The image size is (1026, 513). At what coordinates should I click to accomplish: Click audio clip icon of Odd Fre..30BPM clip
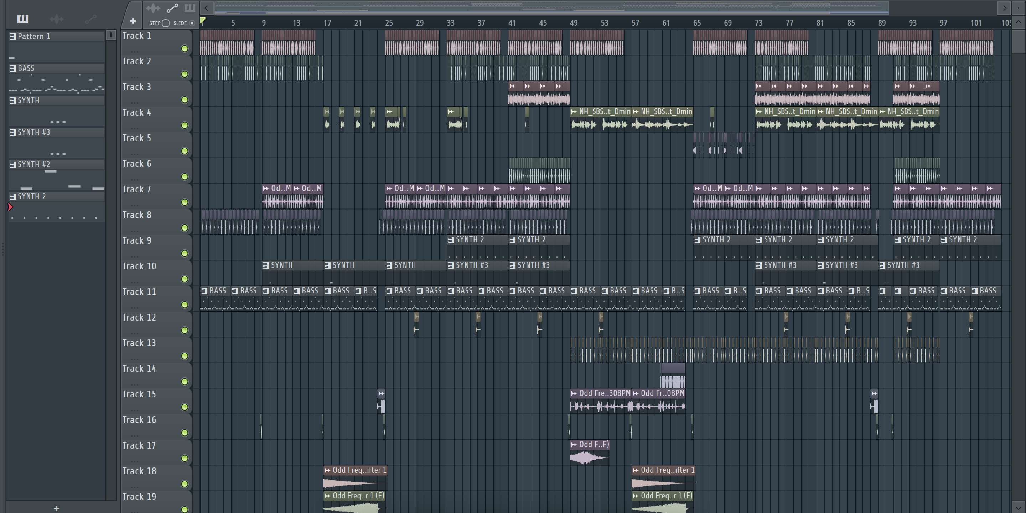tap(574, 393)
